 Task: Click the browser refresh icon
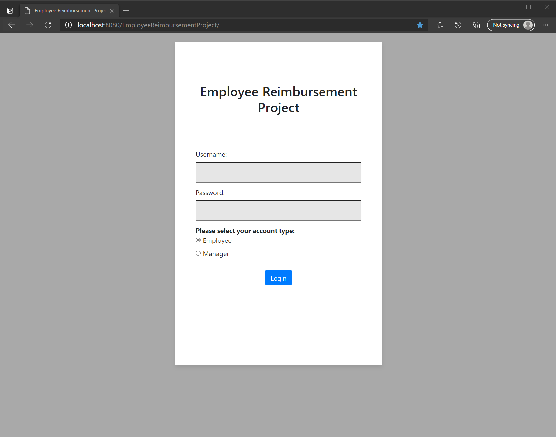[x=48, y=25]
